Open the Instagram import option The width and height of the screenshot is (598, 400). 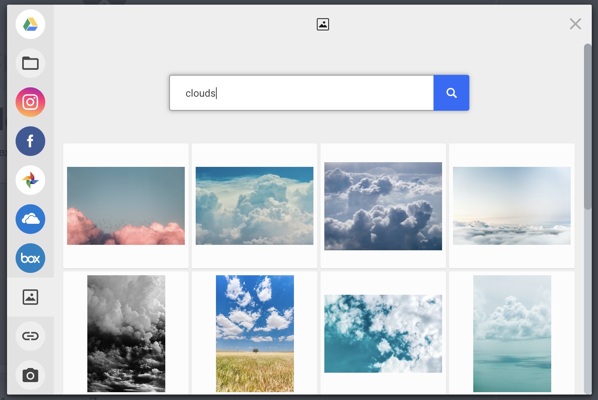30,102
